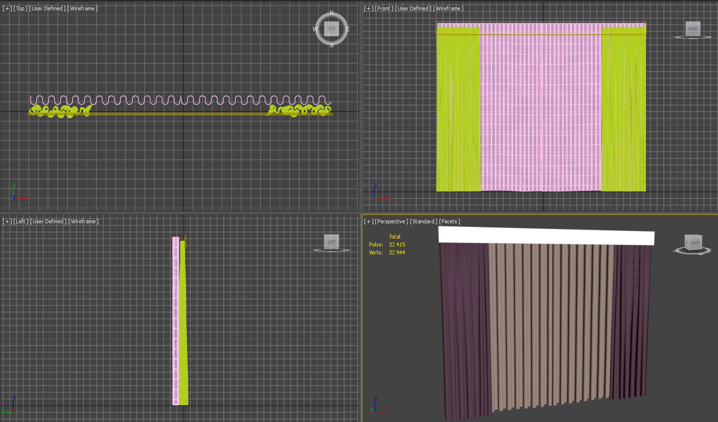Click the N compass letter on Top ViewCube
The height and width of the screenshot is (422, 718).
331,13
